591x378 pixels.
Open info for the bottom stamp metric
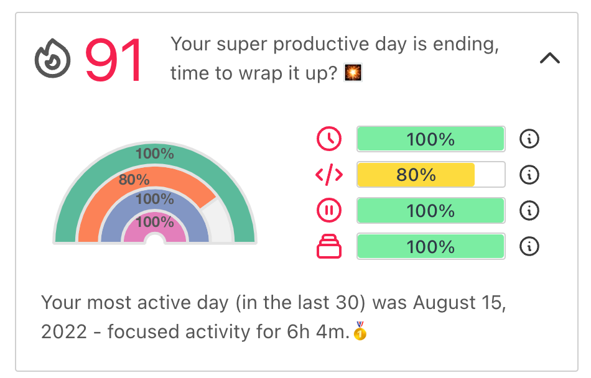(x=529, y=247)
